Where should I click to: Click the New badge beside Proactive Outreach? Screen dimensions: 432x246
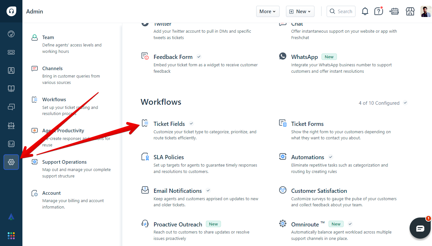(214, 224)
